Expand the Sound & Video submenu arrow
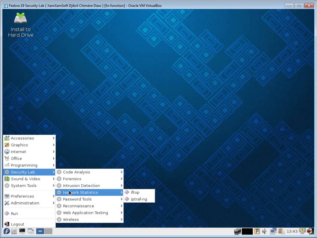The height and width of the screenshot is (238, 317). (x=54, y=179)
